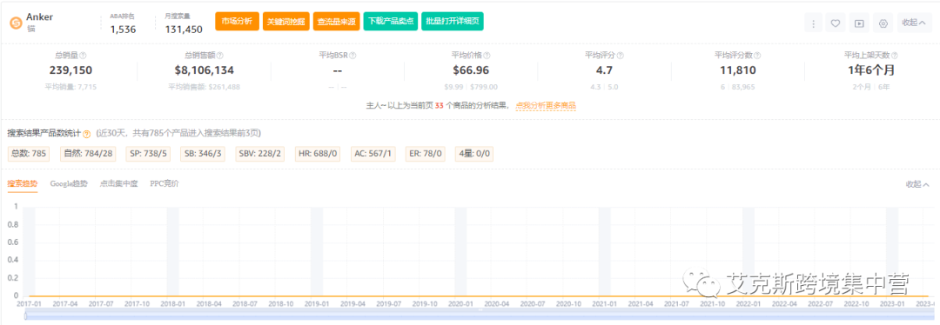Screen dimensions: 940x325
Task: Open the settings gear icon
Action: pyautogui.click(x=883, y=23)
